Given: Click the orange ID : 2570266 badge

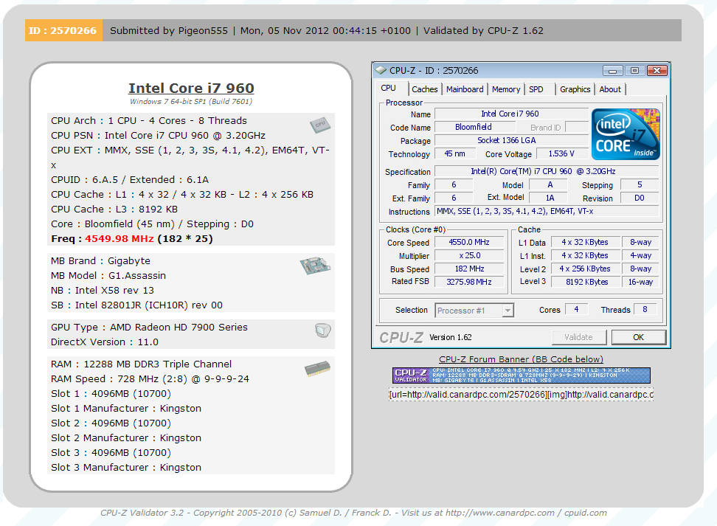Looking at the screenshot, I should click(x=63, y=31).
